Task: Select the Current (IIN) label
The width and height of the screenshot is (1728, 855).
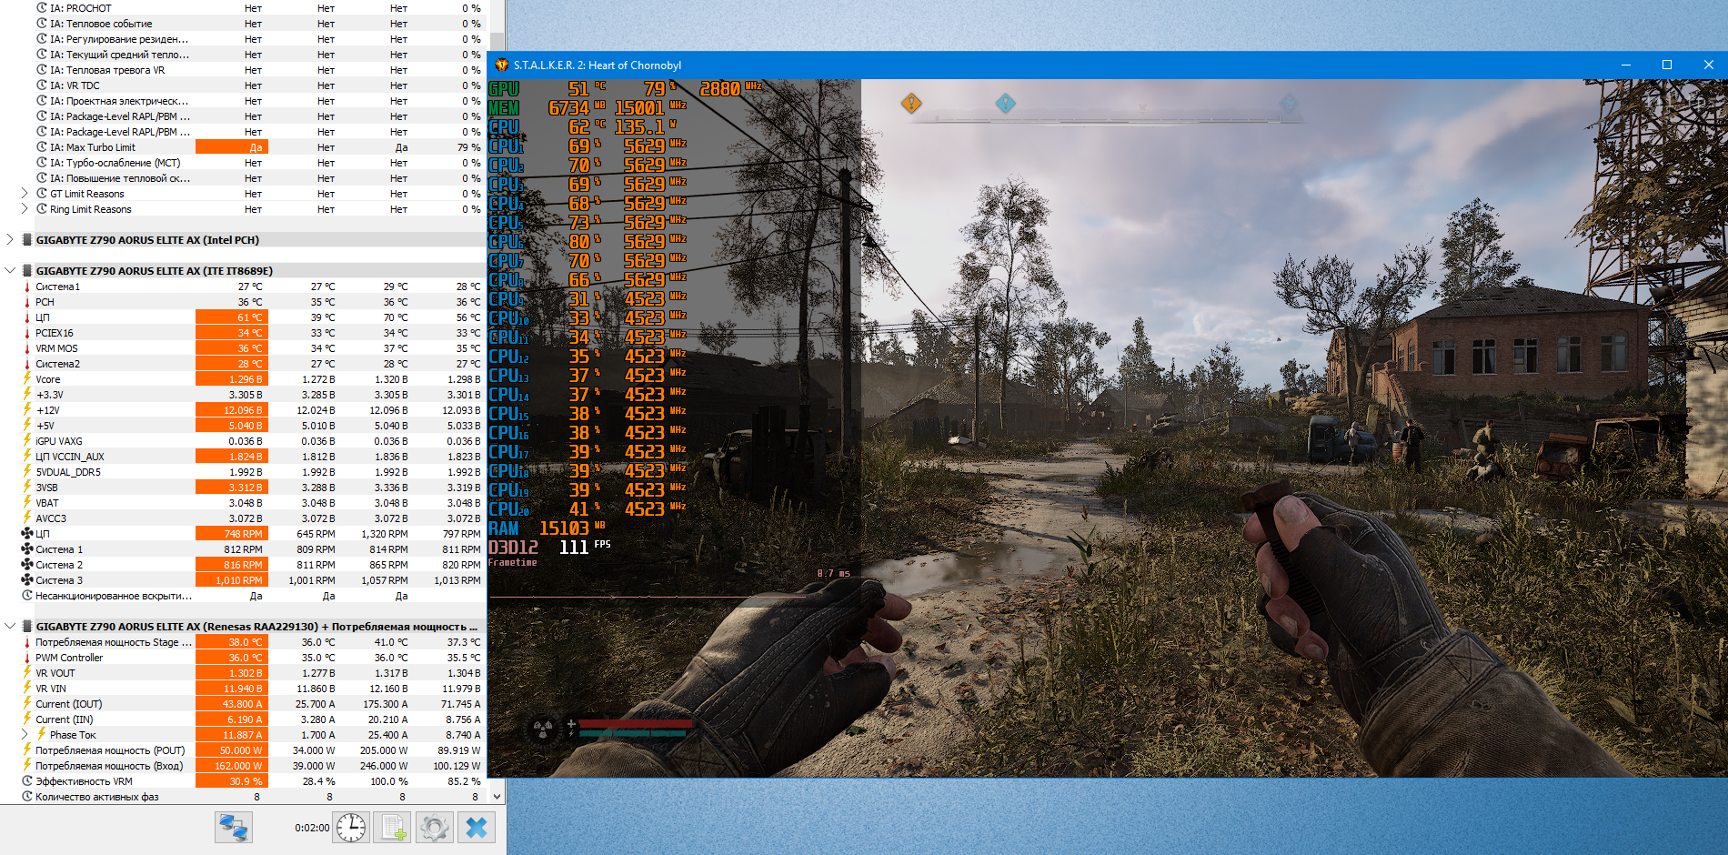Action: 65,719
